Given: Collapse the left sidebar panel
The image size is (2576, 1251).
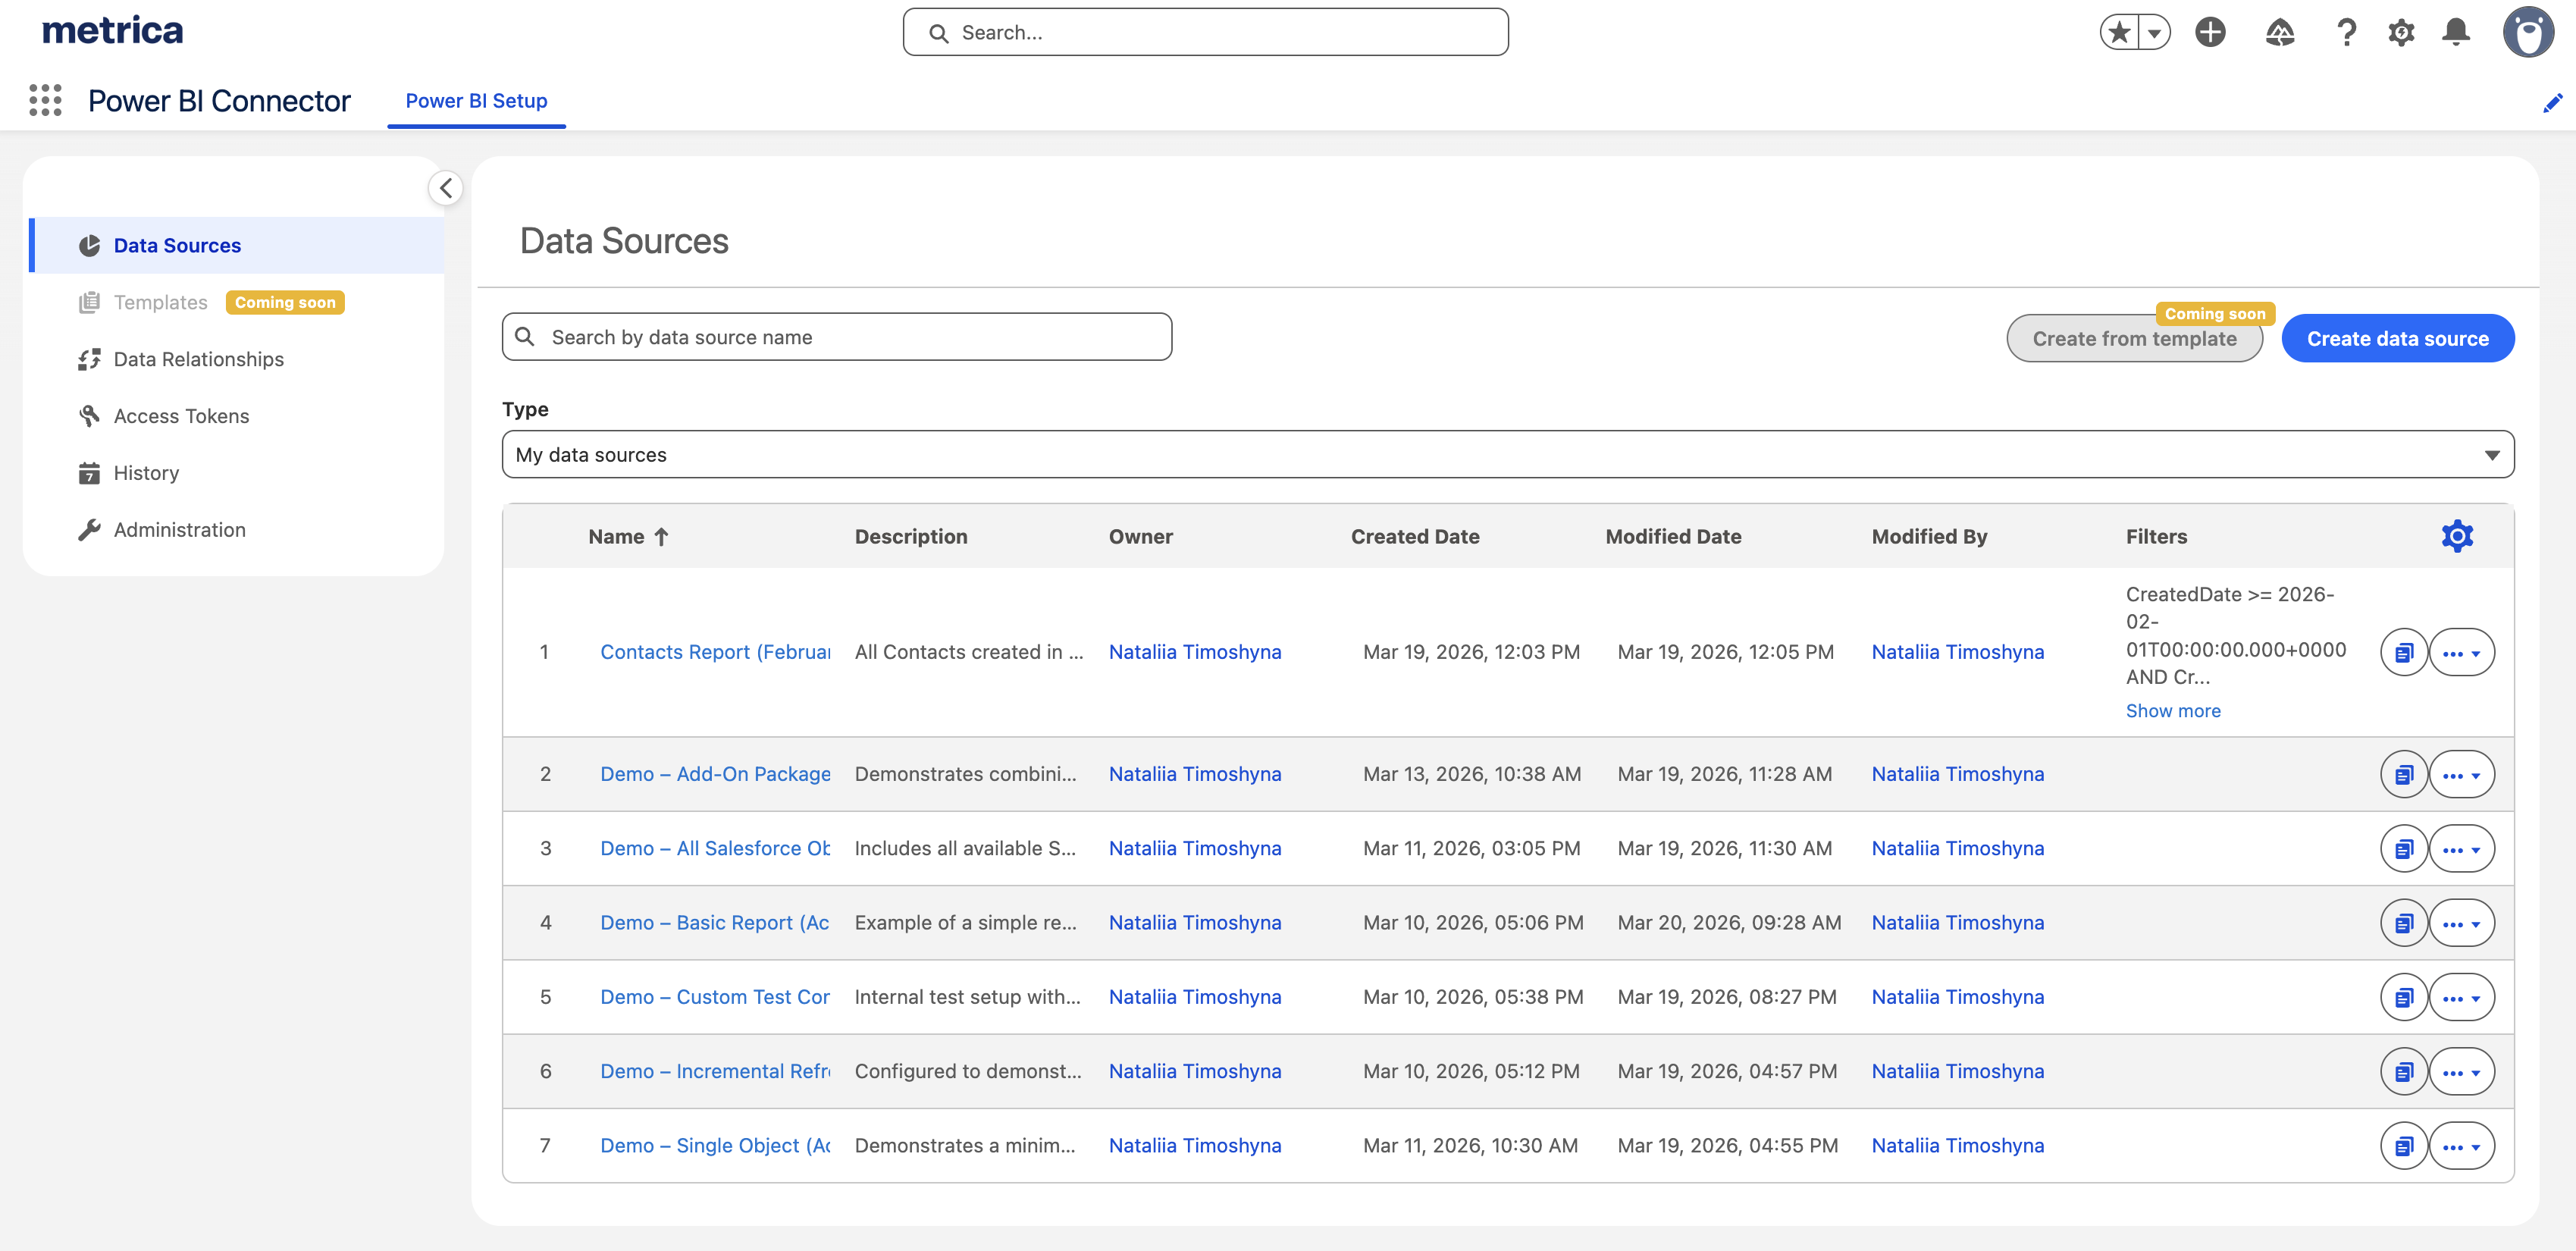Looking at the screenshot, I should click(x=446, y=188).
